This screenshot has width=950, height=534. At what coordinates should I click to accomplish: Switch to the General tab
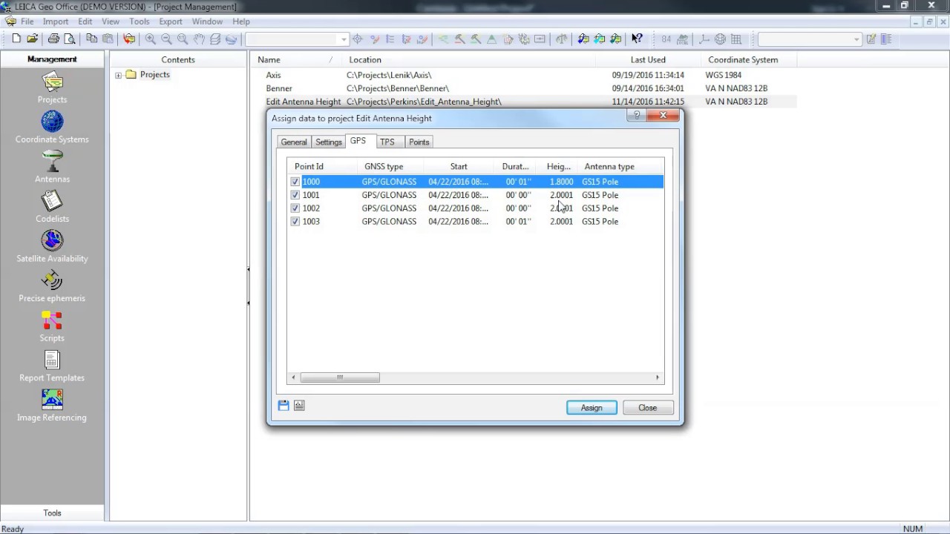[294, 142]
